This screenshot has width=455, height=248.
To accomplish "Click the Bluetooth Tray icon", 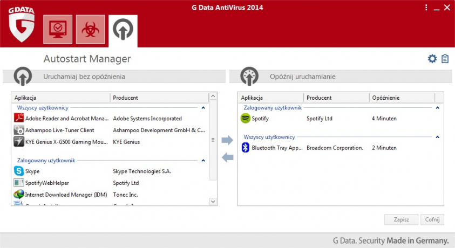I will click(246, 148).
